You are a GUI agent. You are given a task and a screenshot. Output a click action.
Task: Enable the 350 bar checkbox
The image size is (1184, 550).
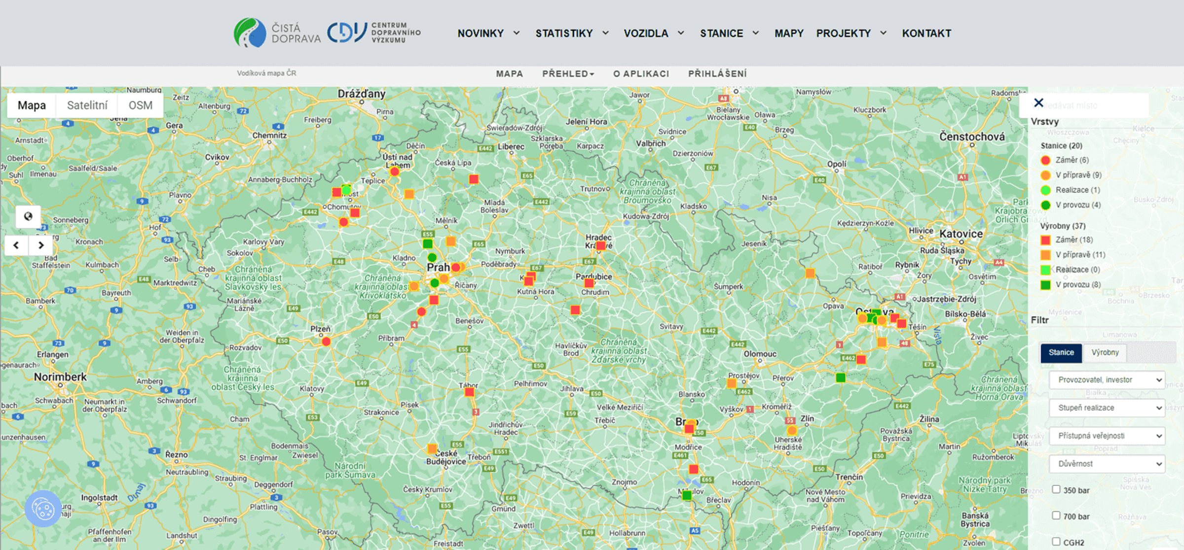1056,489
